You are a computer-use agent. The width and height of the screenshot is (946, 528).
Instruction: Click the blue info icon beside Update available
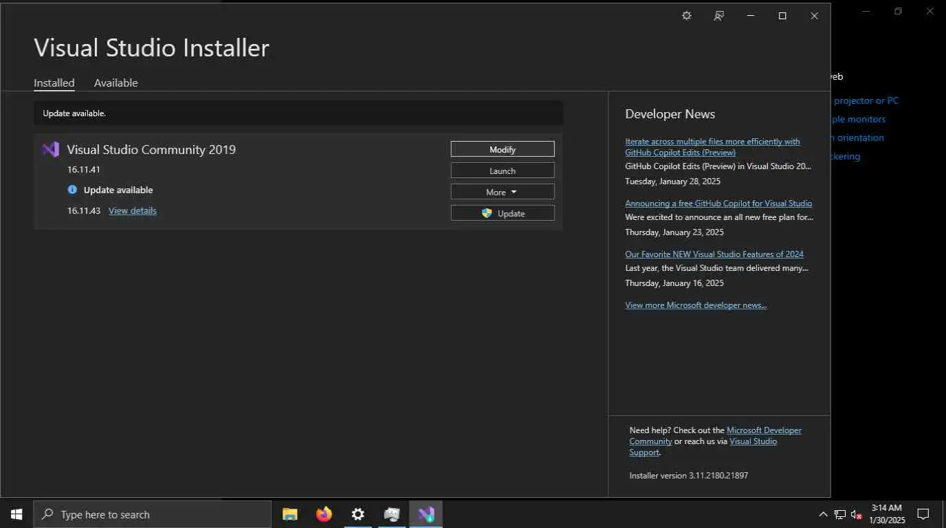click(72, 190)
